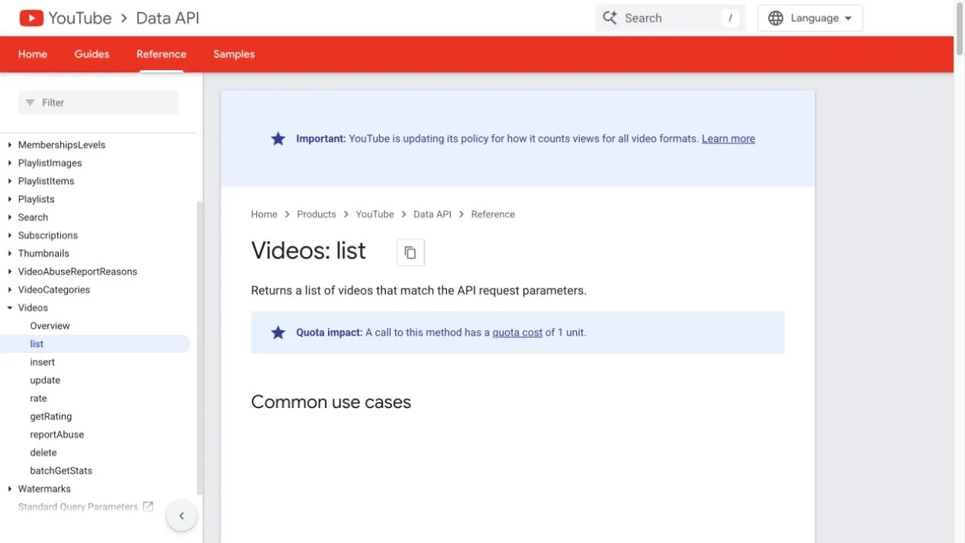Go to Reference in the breadcrumb
Screen dimensions: 965x543
click(x=493, y=214)
